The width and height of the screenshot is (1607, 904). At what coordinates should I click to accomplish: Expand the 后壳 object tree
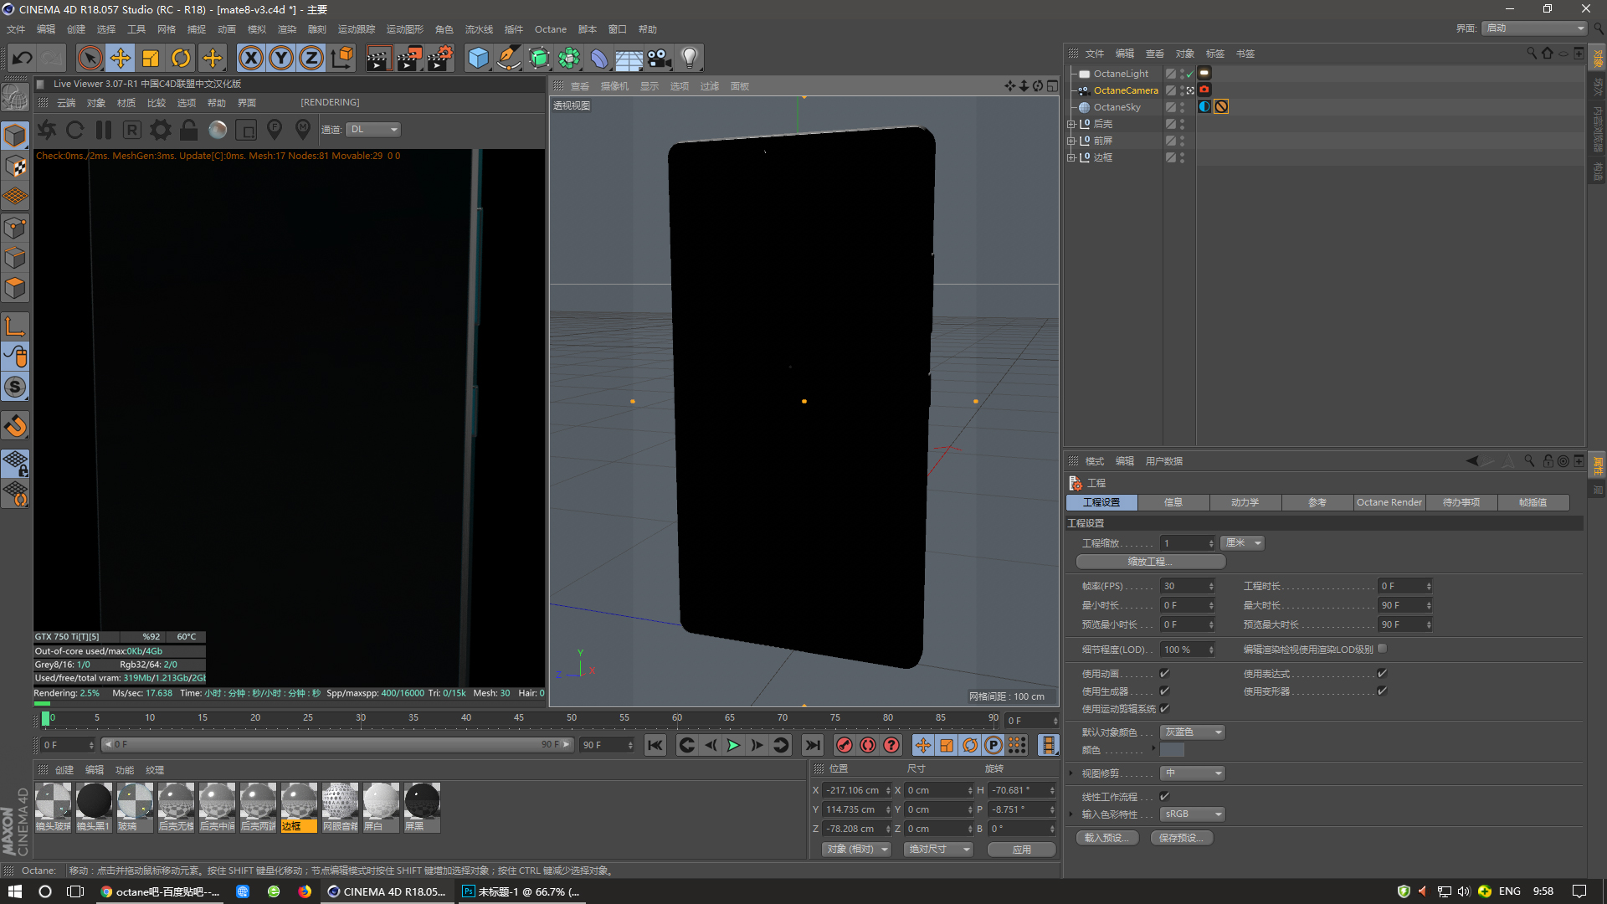[x=1070, y=124]
